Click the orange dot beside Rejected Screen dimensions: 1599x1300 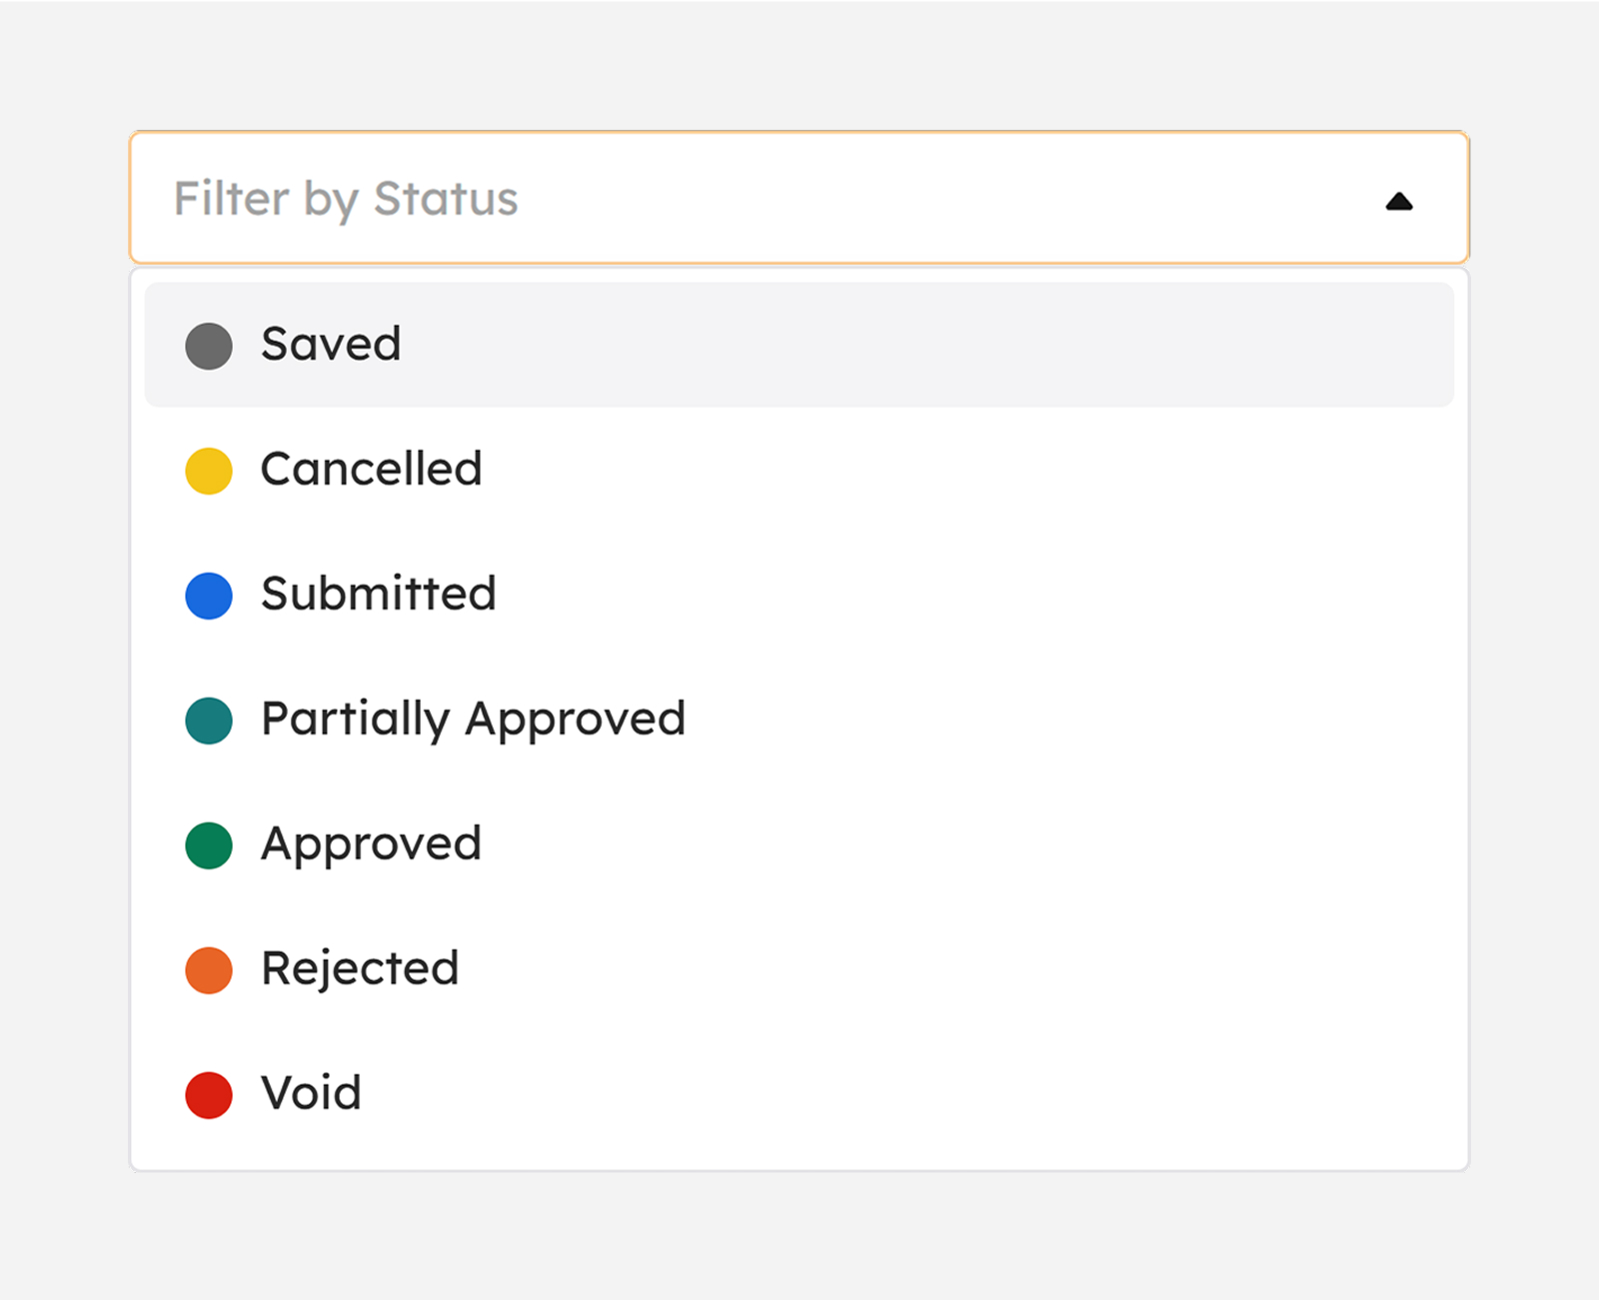(209, 970)
